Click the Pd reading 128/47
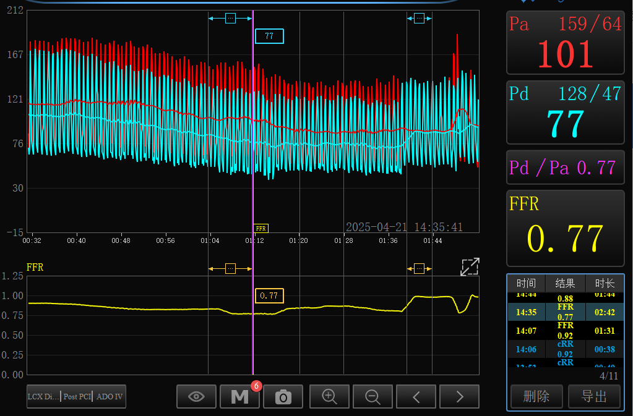The image size is (633, 416). [590, 94]
